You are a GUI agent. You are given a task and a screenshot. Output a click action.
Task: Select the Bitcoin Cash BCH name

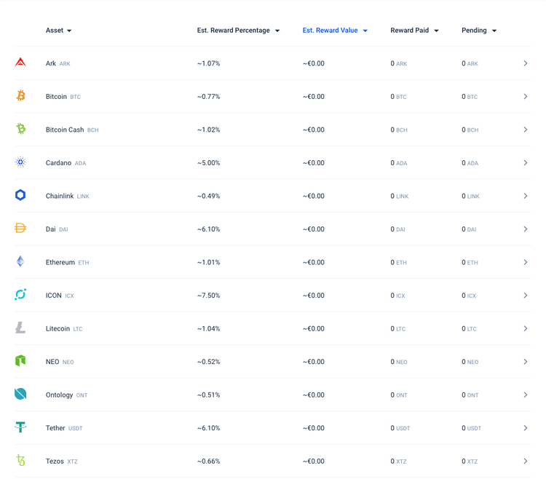pos(72,130)
